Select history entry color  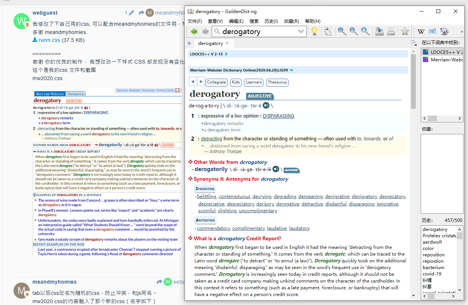[428, 248]
